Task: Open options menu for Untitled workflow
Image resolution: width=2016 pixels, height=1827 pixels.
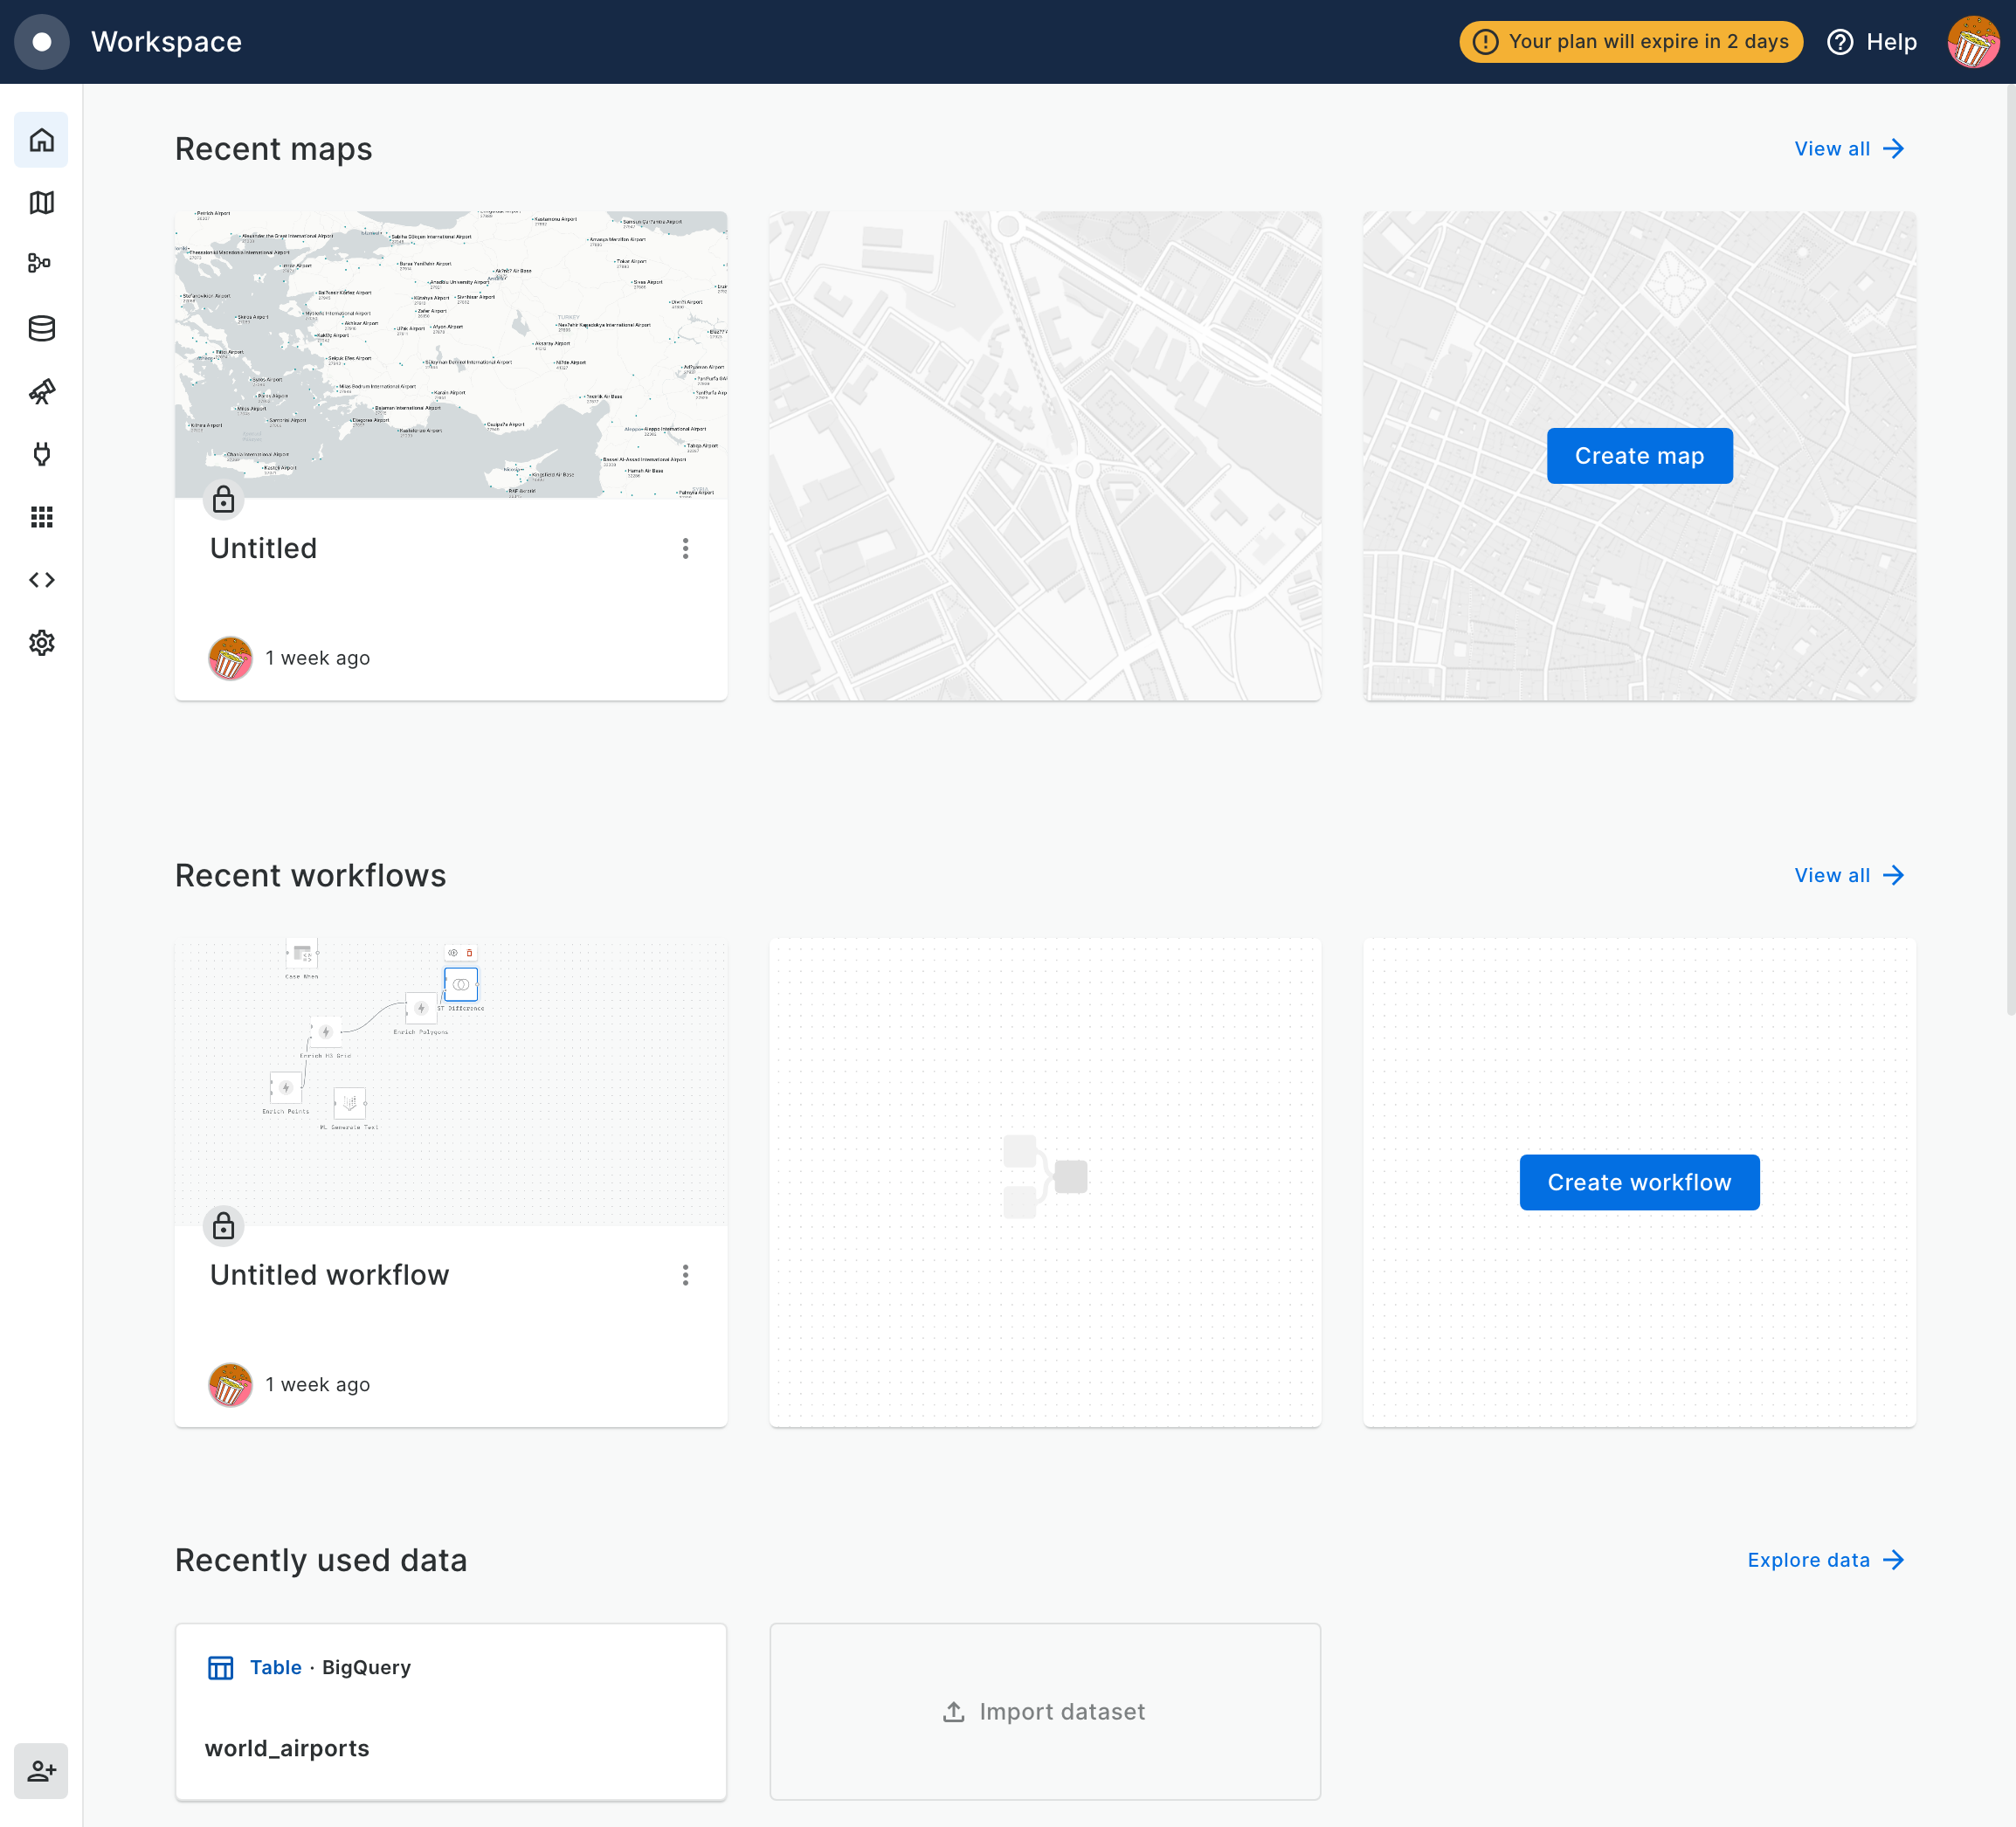Action: click(685, 1275)
